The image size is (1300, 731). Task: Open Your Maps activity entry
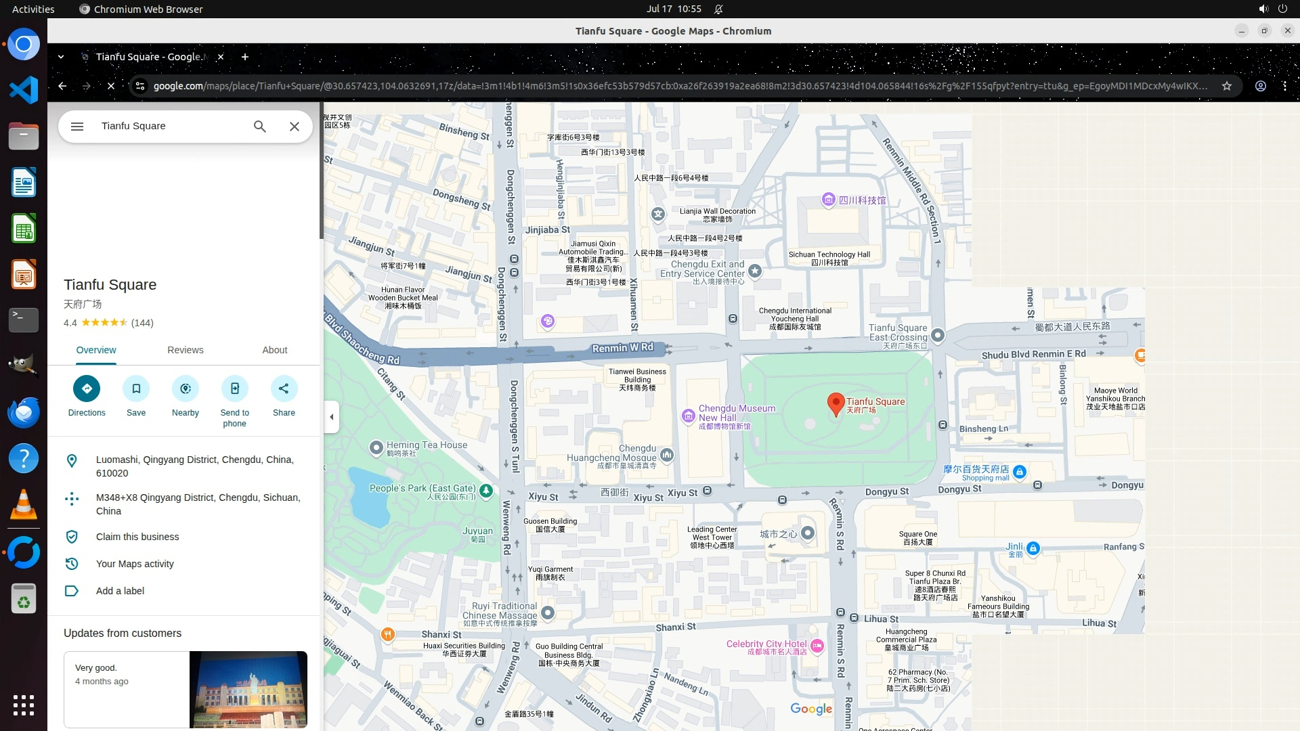tap(135, 564)
